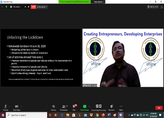
Task: Switch to Gallery View
Action: tap(153, 7)
